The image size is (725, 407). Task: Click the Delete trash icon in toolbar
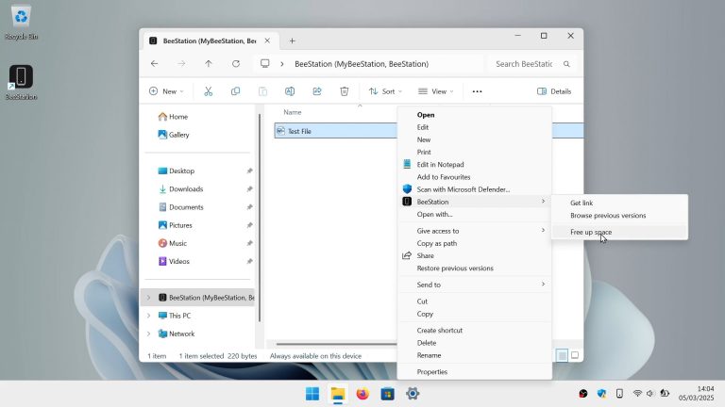coord(345,91)
